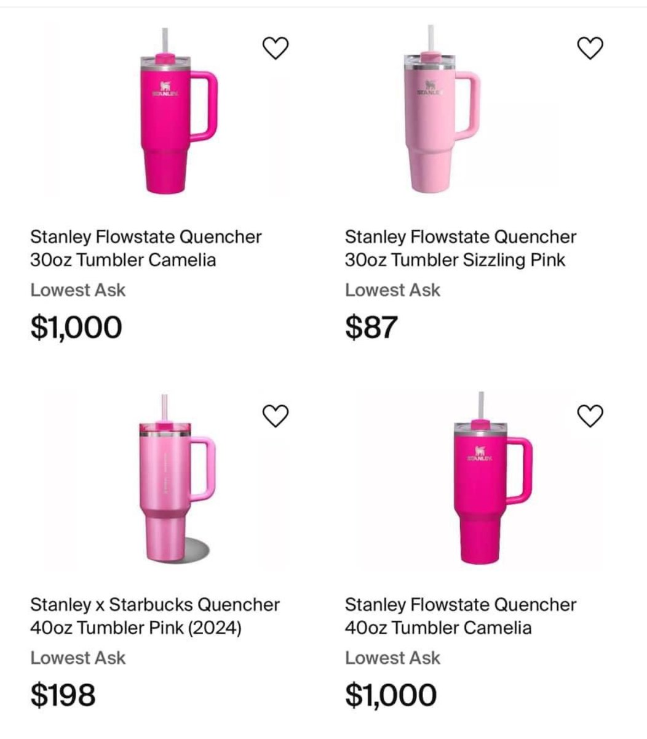Favorite the 30oz Camelia tumbler heart icon
Image resolution: width=647 pixels, height=739 pixels.
pyautogui.click(x=276, y=48)
